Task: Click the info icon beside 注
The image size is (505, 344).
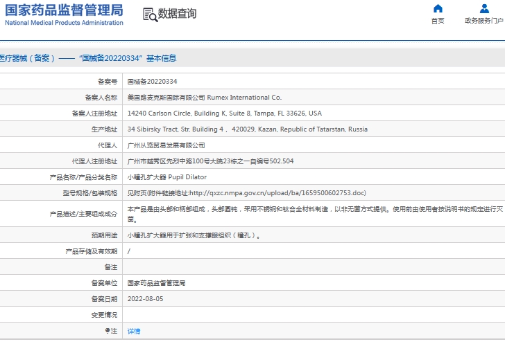Action: 107,331
